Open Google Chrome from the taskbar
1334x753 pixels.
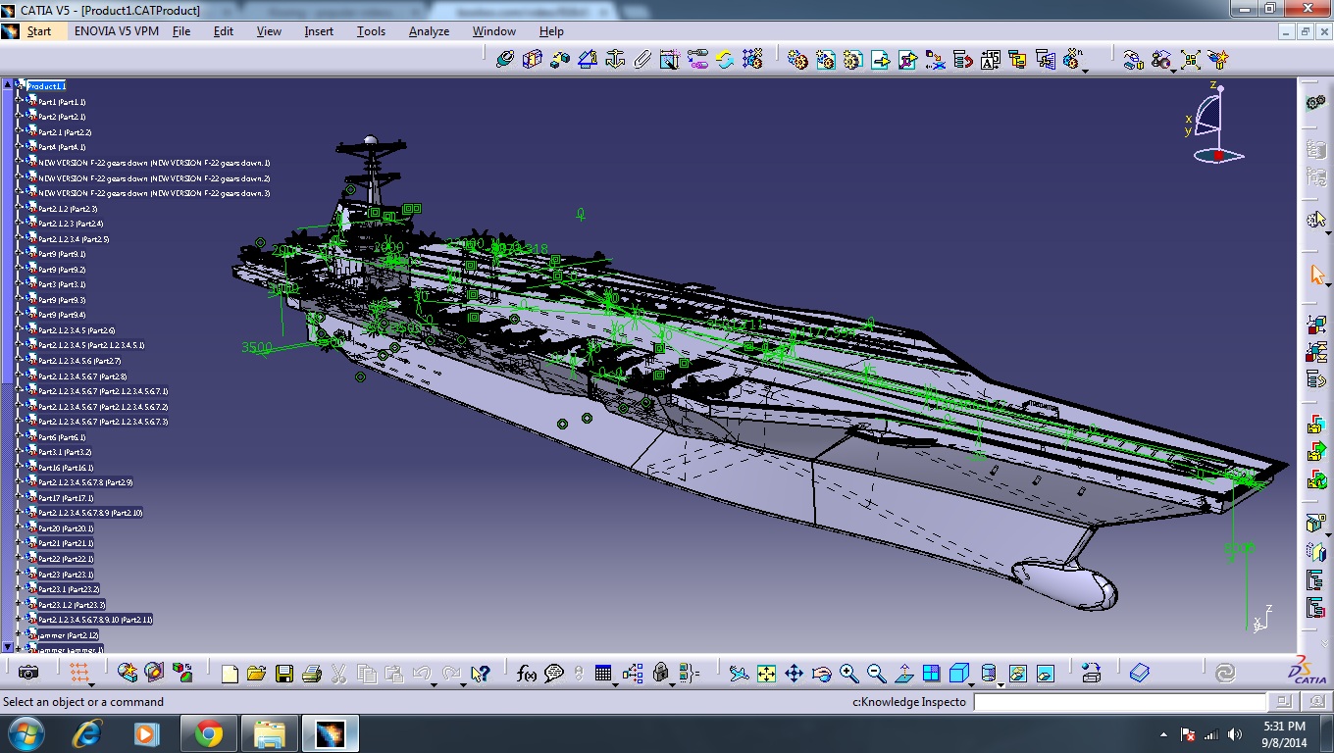208,733
